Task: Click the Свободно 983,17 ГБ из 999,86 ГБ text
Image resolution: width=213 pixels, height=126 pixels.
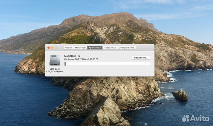Action: point(81,59)
